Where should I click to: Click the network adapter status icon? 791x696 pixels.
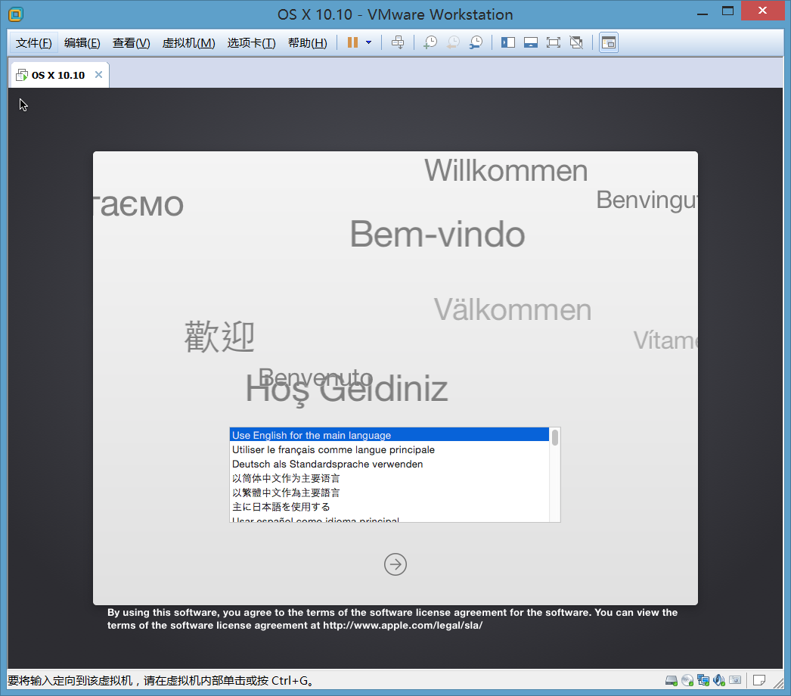click(703, 680)
